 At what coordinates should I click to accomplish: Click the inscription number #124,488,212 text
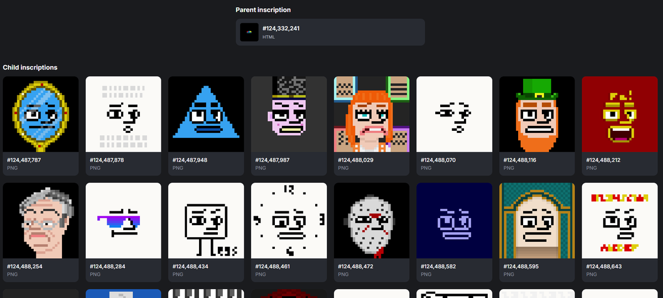pyautogui.click(x=603, y=161)
